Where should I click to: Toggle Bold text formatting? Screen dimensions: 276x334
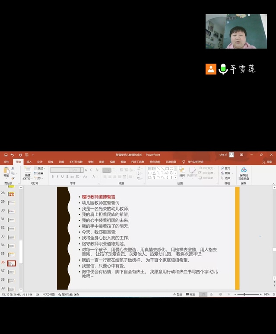52,177
